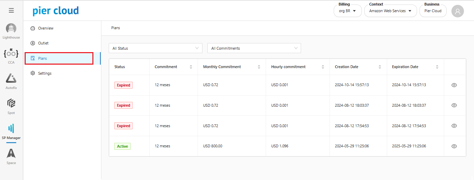Click eye icon for 2024-10-14 expired plan
The height and width of the screenshot is (180, 474).
454,85
